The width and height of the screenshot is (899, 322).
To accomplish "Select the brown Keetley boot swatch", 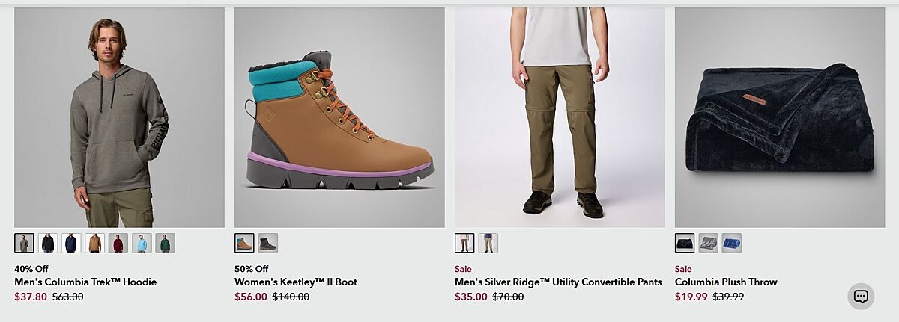I will click(x=244, y=243).
